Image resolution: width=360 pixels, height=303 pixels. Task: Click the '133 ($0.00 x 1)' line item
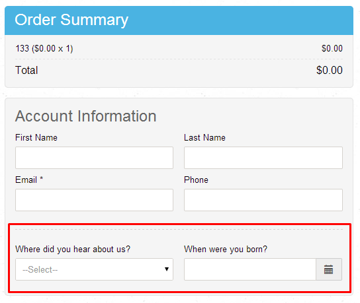pyautogui.click(x=44, y=49)
